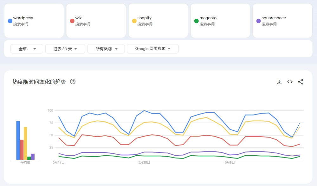Select the magento search term card
The image size is (317, 186).
coord(220,21)
